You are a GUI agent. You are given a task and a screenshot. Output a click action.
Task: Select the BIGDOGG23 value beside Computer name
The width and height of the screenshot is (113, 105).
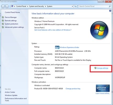click(59, 68)
